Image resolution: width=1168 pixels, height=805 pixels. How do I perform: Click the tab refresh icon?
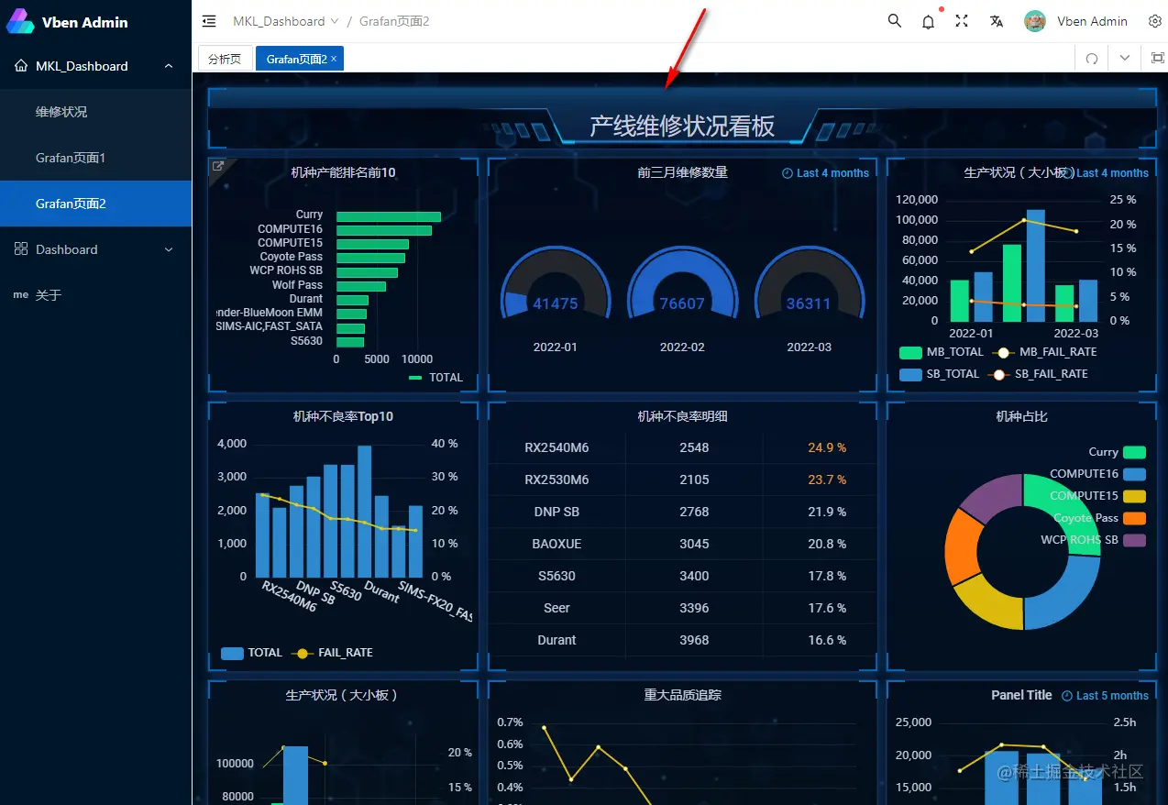pos(1092,58)
